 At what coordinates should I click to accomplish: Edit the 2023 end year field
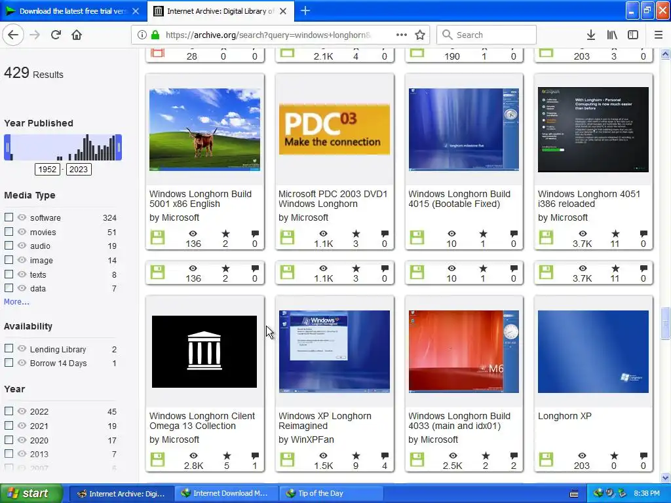click(x=79, y=170)
